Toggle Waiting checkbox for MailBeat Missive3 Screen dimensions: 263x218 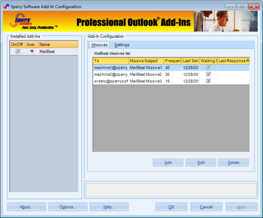click(x=208, y=81)
